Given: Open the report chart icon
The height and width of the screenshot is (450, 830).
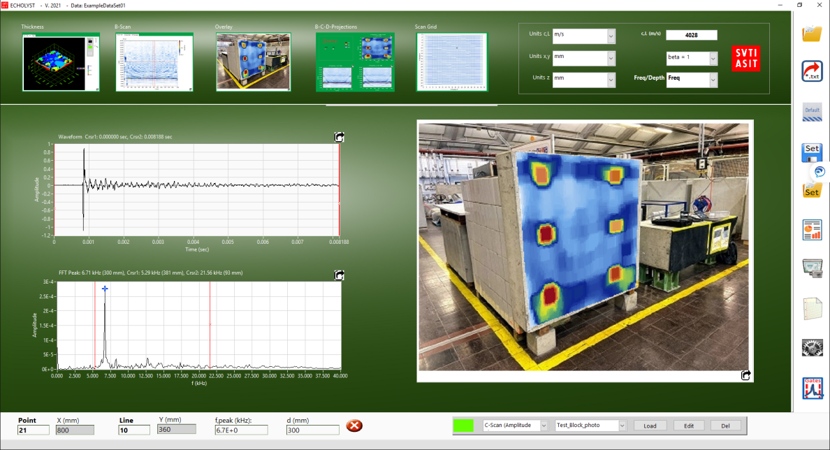Looking at the screenshot, I should click(x=812, y=230).
